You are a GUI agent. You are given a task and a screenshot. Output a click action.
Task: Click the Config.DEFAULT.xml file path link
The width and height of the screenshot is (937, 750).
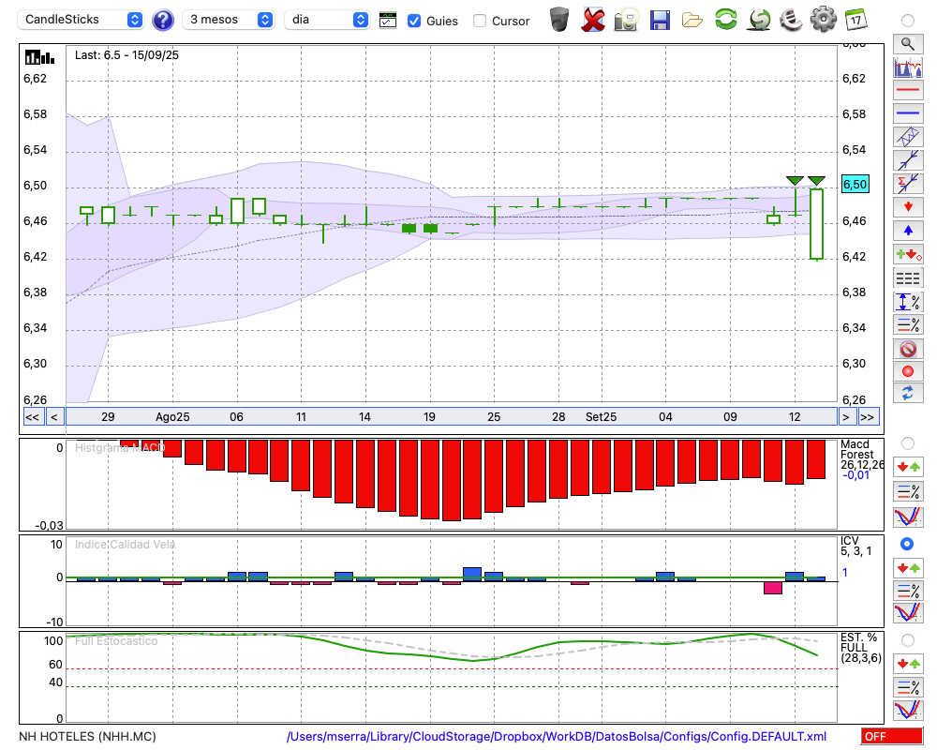[x=557, y=737]
